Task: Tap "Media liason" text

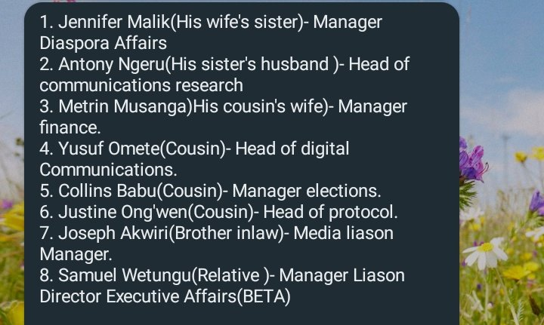Action: tap(344, 233)
